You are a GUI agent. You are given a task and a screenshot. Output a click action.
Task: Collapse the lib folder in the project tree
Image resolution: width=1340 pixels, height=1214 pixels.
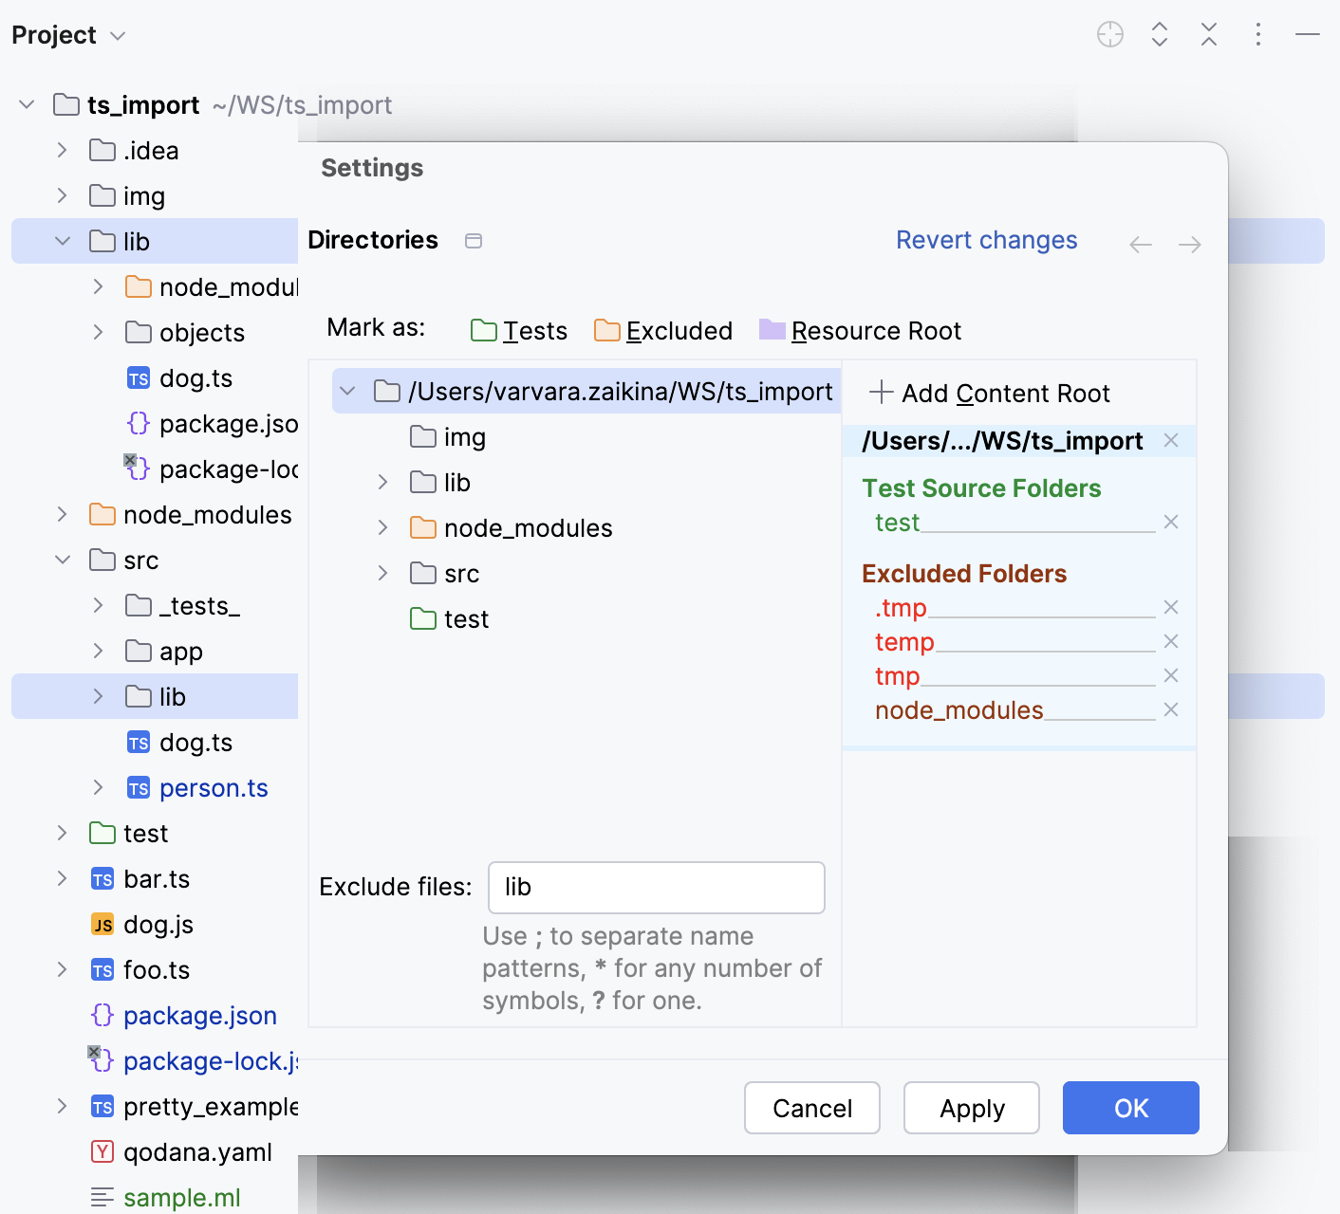63,241
